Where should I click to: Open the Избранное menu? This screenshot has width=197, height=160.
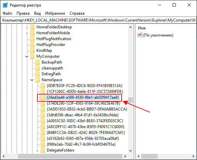[x=55, y=13]
